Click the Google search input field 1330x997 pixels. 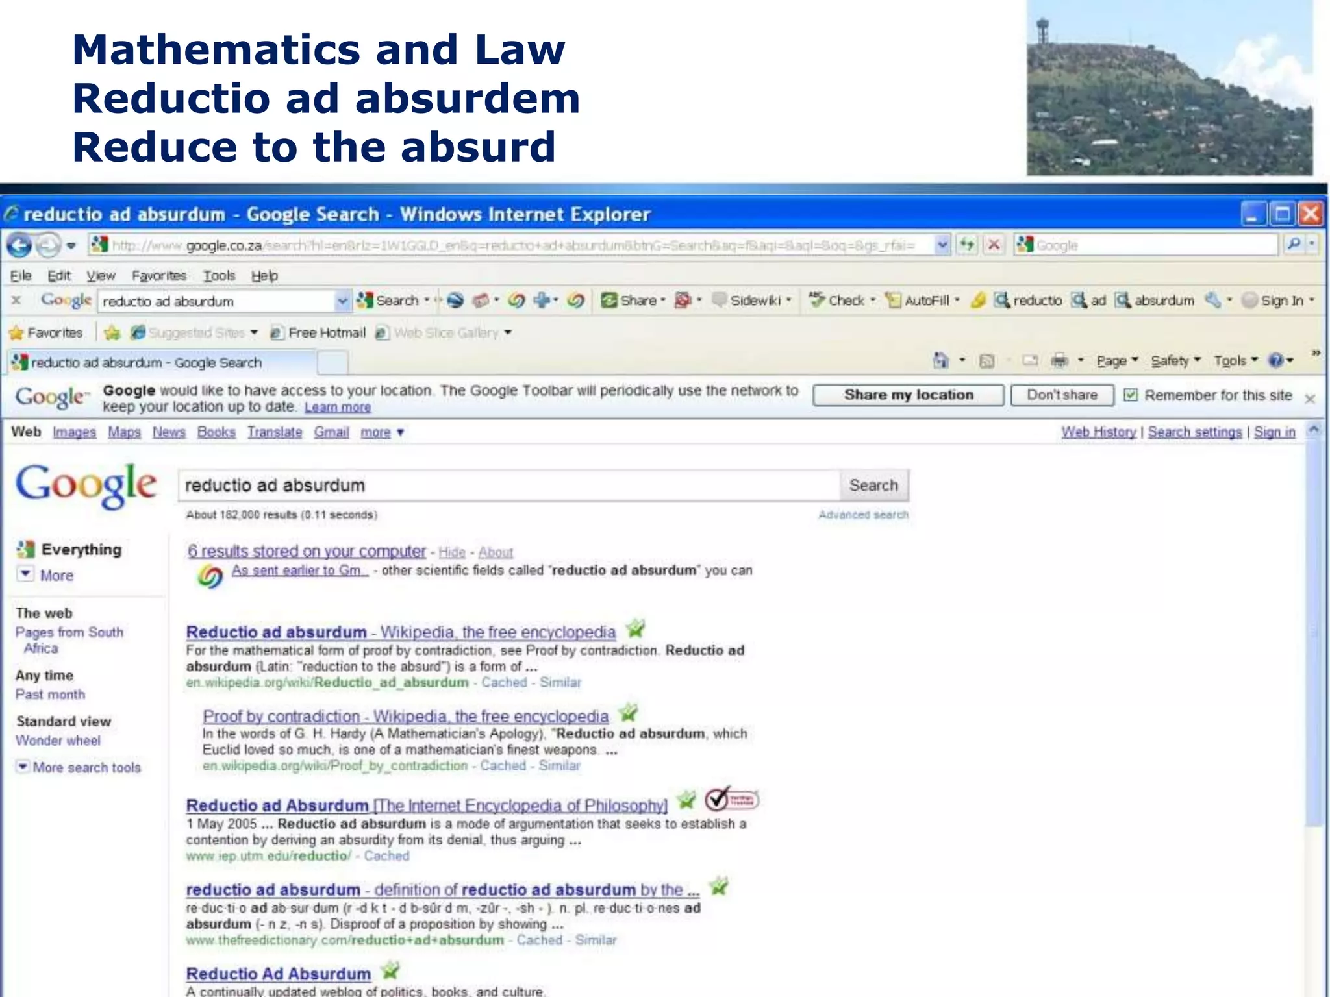point(507,486)
